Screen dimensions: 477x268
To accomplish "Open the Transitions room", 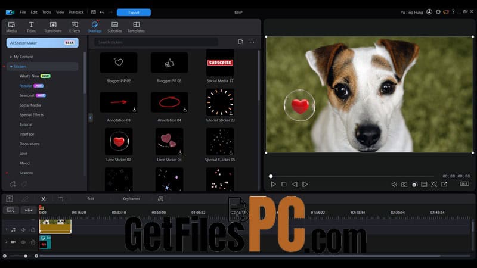I will pyautogui.click(x=53, y=27).
